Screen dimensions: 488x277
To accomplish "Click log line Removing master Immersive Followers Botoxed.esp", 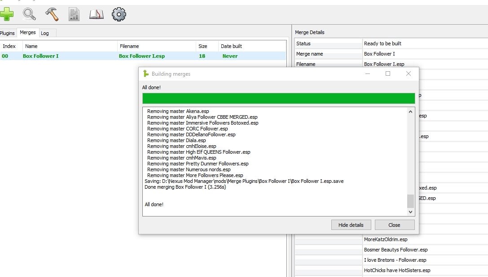I will pyautogui.click(x=202, y=123).
